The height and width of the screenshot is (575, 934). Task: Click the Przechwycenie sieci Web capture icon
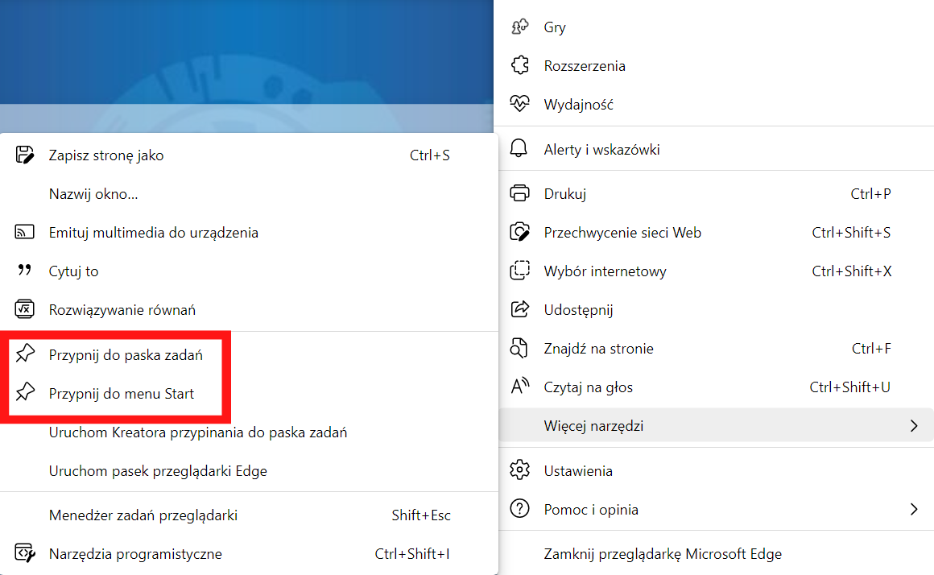[519, 233]
